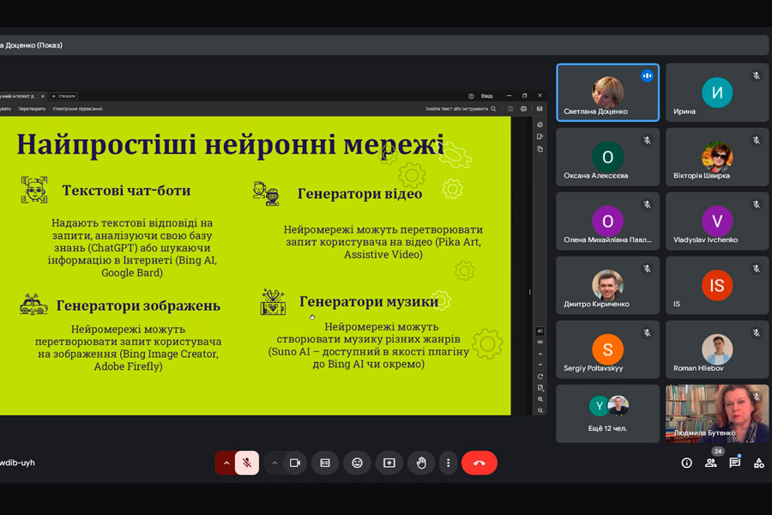Click the slide title 'Найпростіші нейронні мережі'
Viewport: 772px width, 515px height.
coord(231,144)
